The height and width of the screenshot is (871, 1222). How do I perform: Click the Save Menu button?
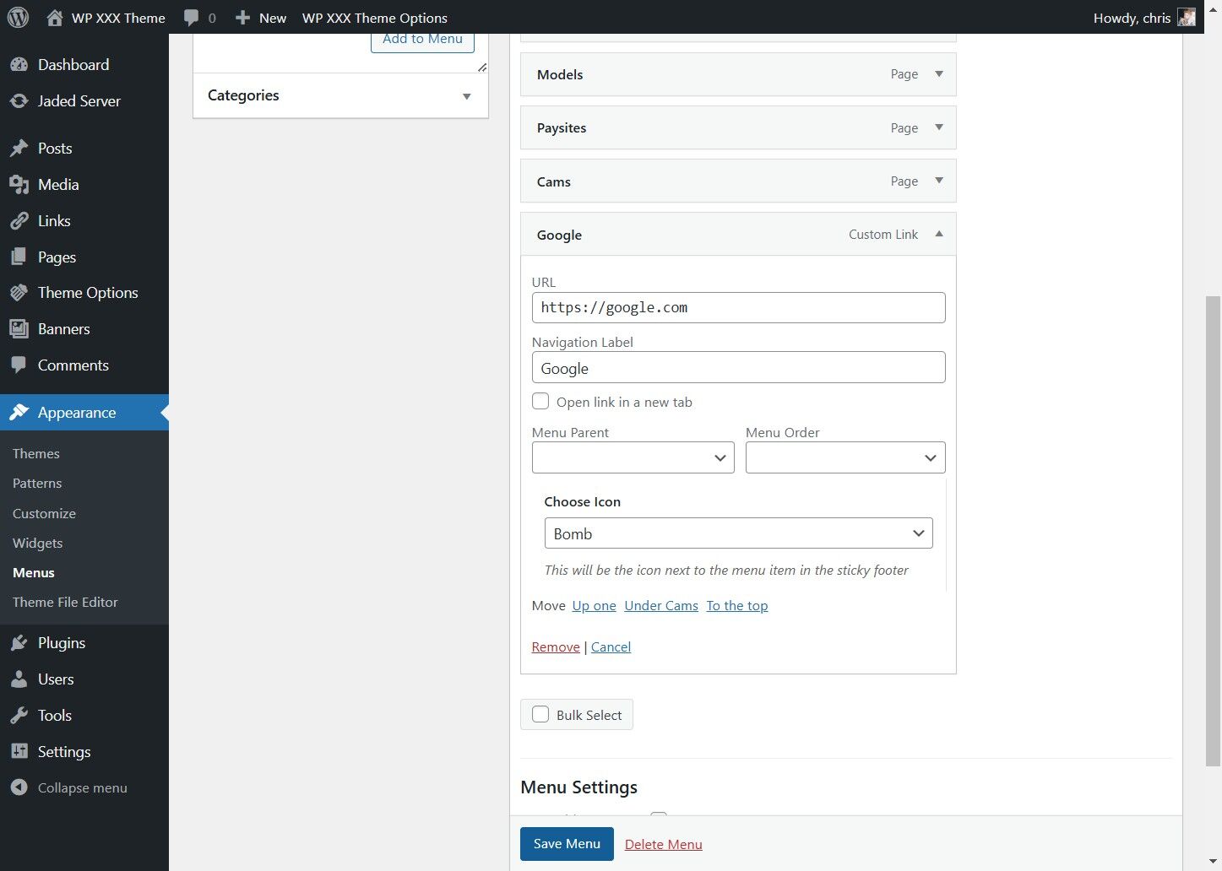coord(566,844)
